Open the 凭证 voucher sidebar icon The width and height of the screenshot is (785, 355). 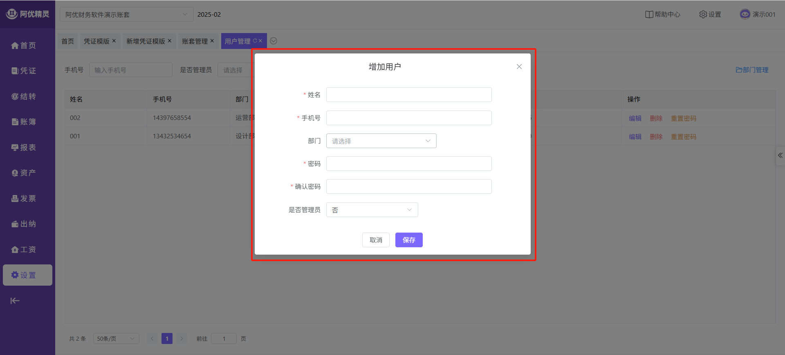click(x=15, y=71)
